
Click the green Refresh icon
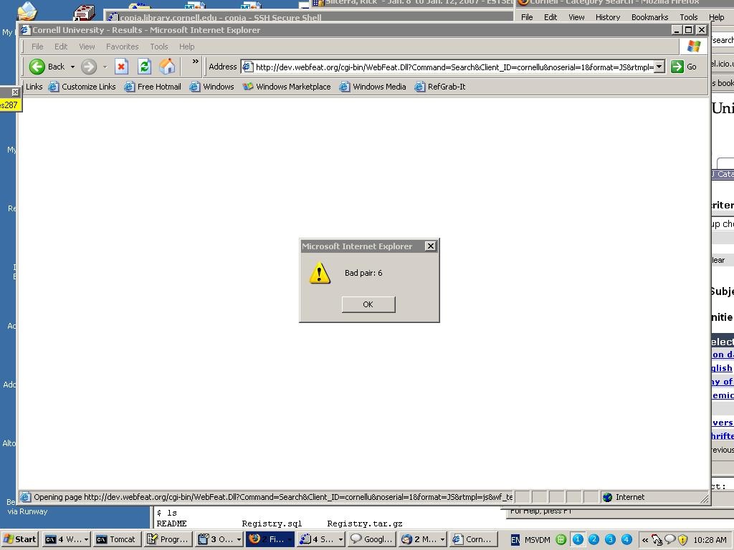(144, 67)
